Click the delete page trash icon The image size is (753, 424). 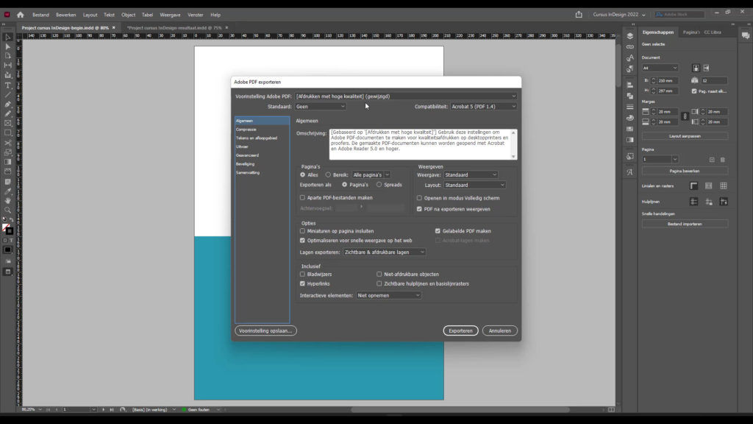(723, 160)
